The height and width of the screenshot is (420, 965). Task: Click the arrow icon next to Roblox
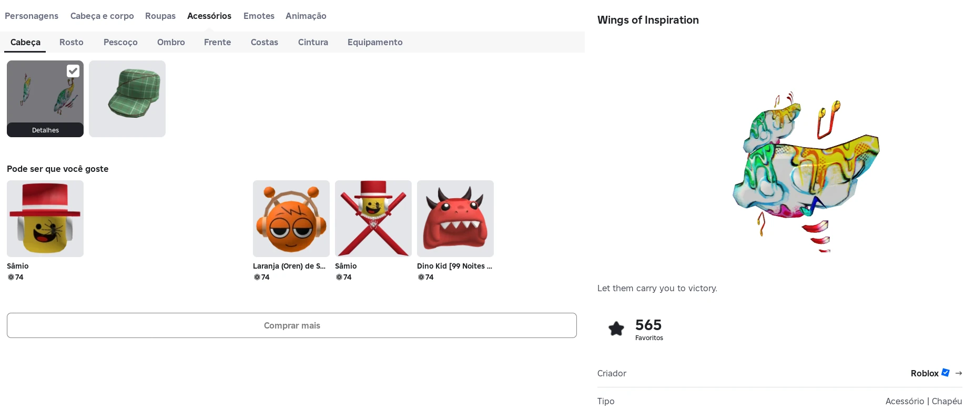pos(958,373)
